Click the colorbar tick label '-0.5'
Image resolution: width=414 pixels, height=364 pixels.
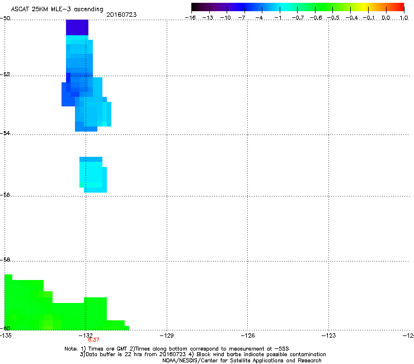click(x=333, y=18)
